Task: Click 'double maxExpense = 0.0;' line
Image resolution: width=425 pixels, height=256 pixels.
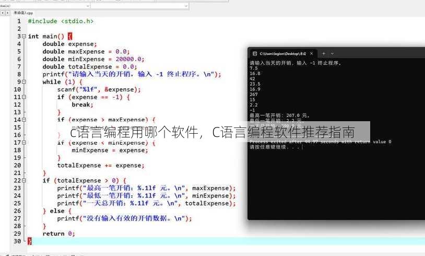Action: pyautogui.click(x=86, y=52)
